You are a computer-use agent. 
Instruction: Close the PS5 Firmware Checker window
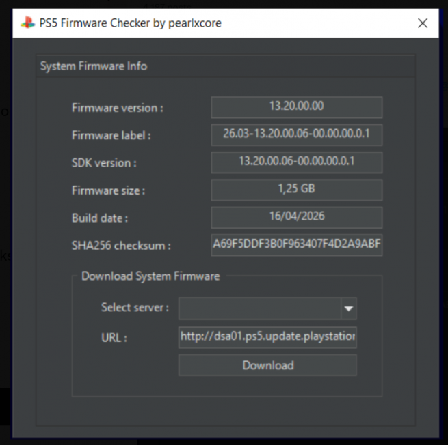(423, 23)
